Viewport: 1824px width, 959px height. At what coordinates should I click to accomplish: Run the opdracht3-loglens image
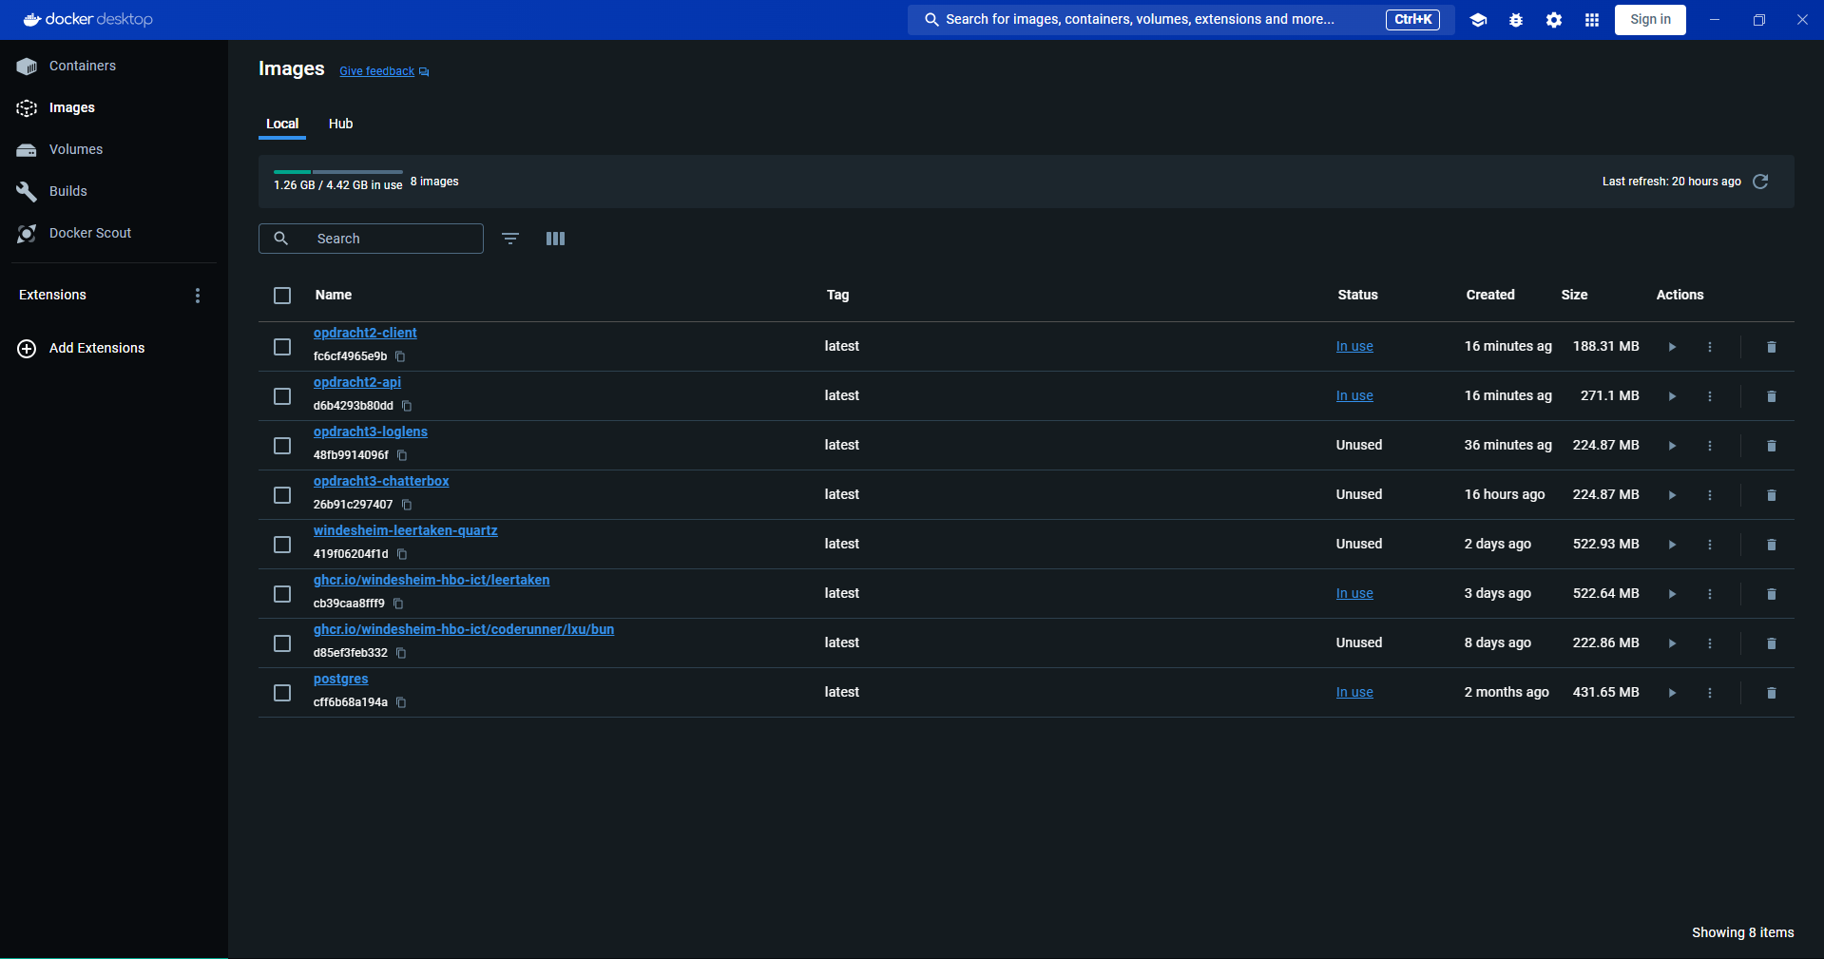click(x=1672, y=446)
